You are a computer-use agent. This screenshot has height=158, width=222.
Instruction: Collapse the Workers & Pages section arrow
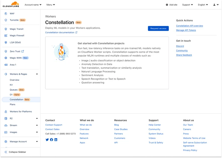coord(37,74)
